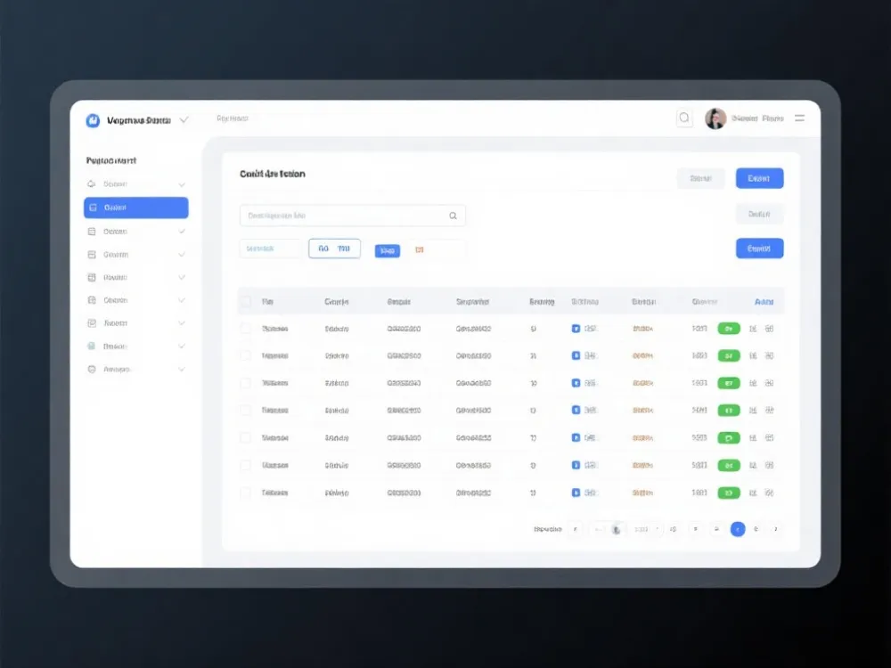Tick the checkbox of the seventh table row
Viewport: 891px width, 668px height.
[246, 493]
